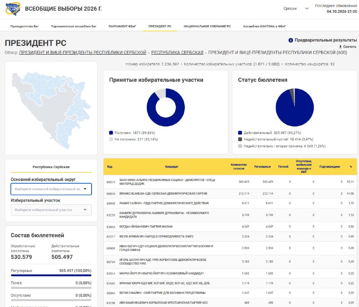This screenshot has height=307, width=359.
Task: Click the Статус бюллетеня pie chart
Action: [295, 107]
